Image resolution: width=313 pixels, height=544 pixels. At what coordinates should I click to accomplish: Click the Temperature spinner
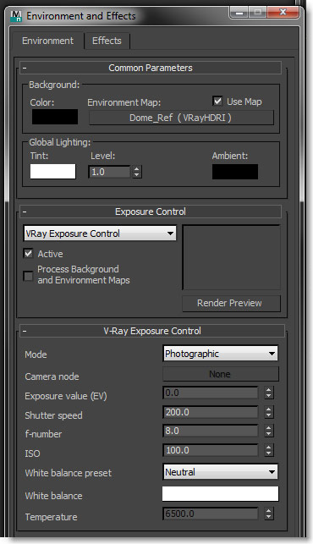click(x=268, y=514)
